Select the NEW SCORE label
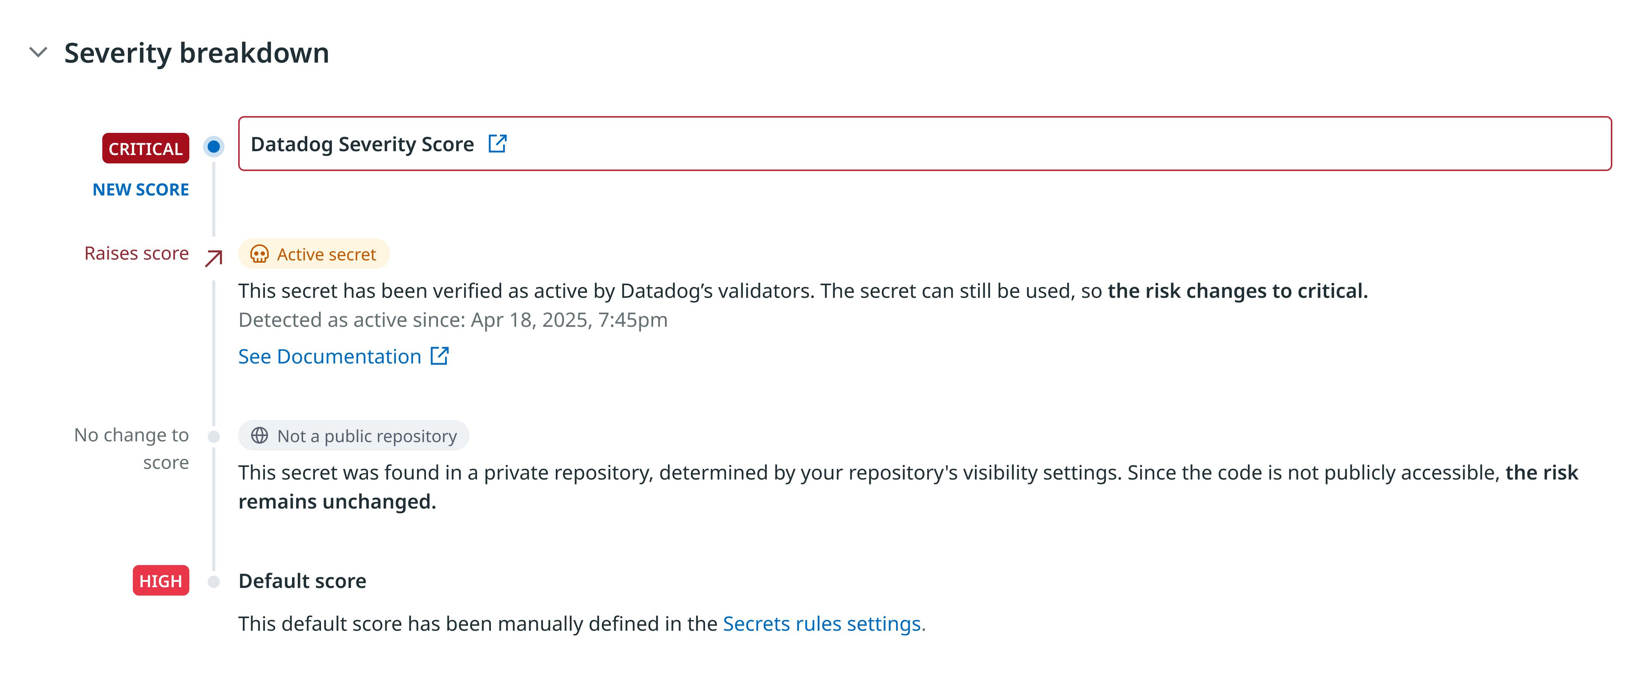1649x675 pixels. (x=141, y=189)
